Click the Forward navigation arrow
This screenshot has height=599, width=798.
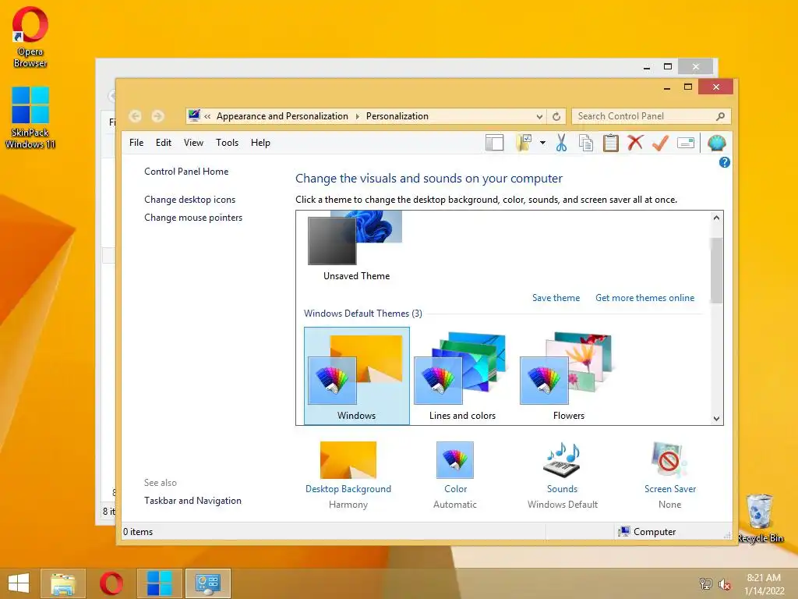(x=157, y=116)
